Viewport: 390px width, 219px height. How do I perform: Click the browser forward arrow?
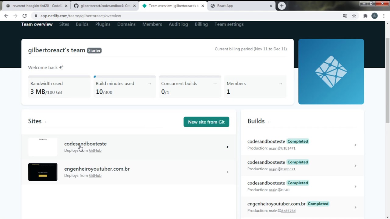point(15,16)
